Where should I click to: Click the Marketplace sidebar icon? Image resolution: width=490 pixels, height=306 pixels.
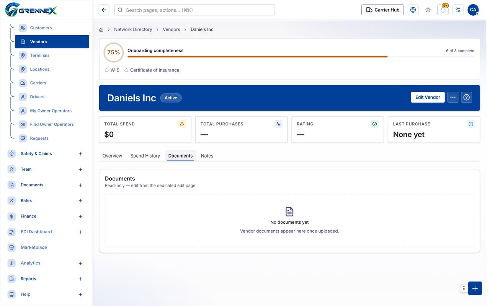tap(11, 247)
